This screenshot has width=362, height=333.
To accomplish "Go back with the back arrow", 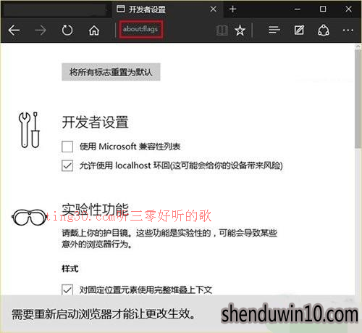I will pyautogui.click(x=14, y=30).
